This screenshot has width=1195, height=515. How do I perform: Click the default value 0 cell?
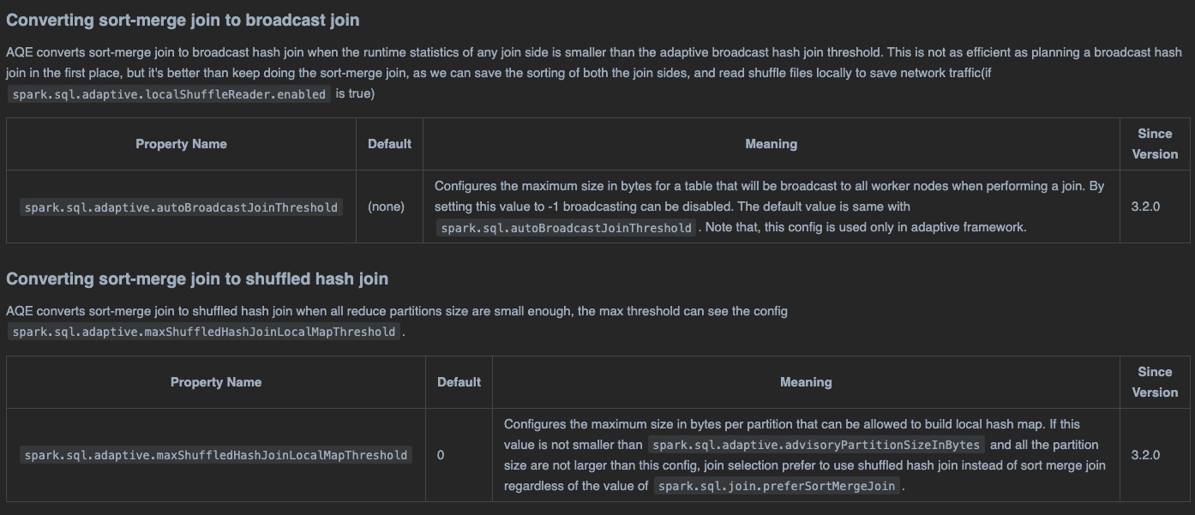(x=441, y=455)
